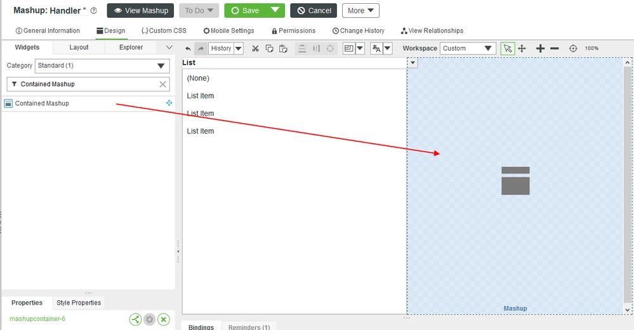Click the green Save button

245,11
